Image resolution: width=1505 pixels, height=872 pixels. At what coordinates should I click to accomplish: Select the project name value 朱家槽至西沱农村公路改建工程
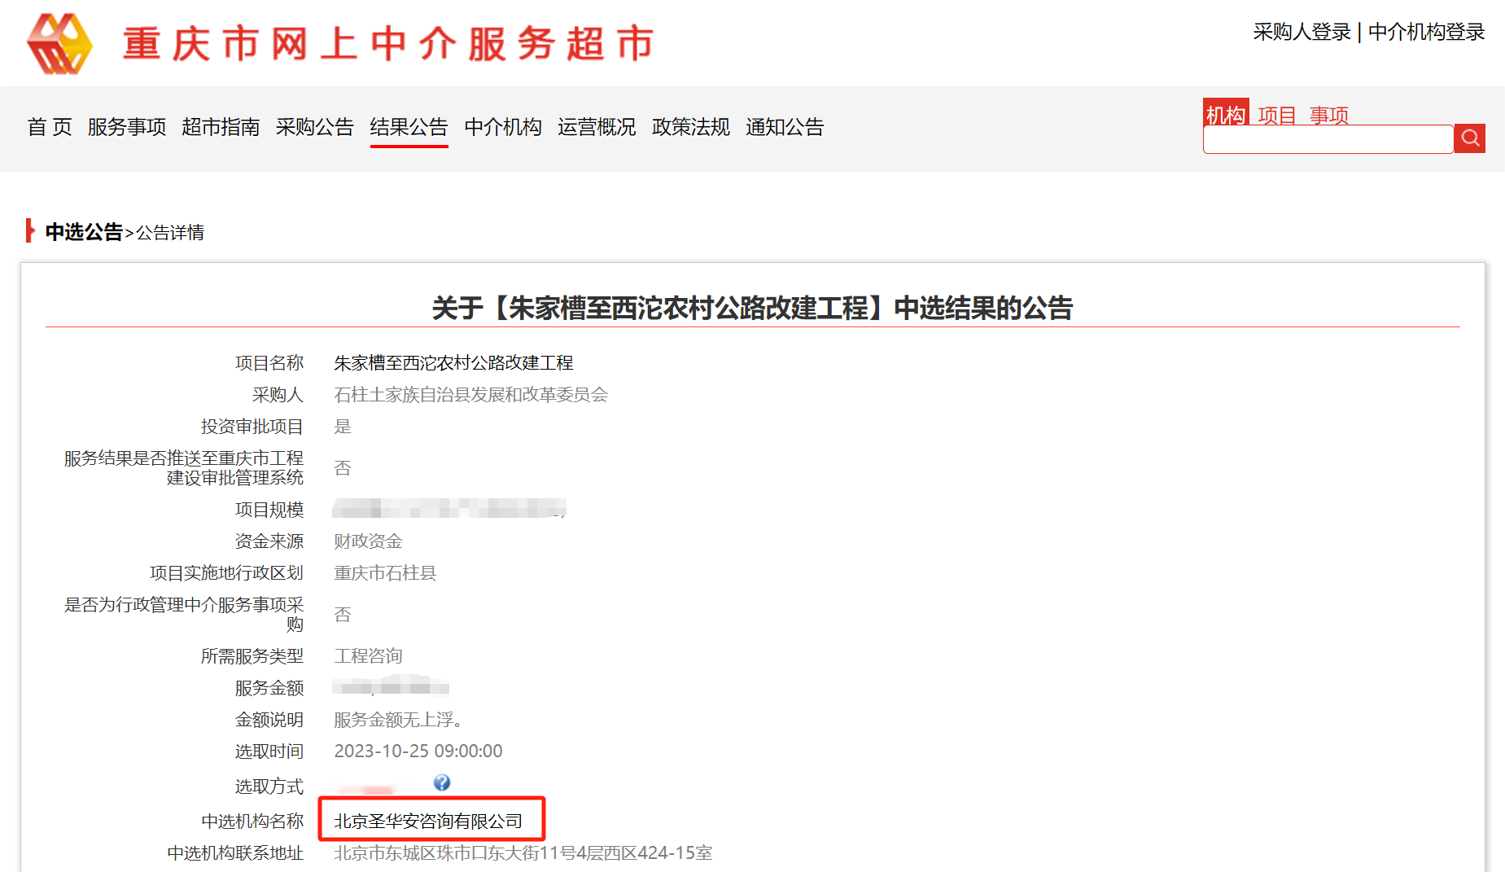453,362
